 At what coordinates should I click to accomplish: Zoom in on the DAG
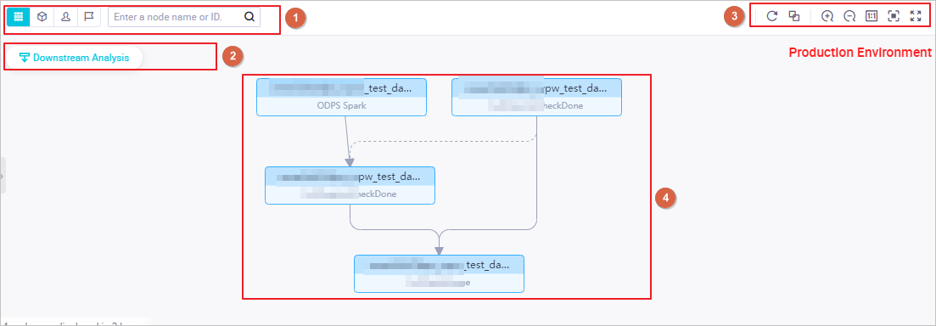827,17
